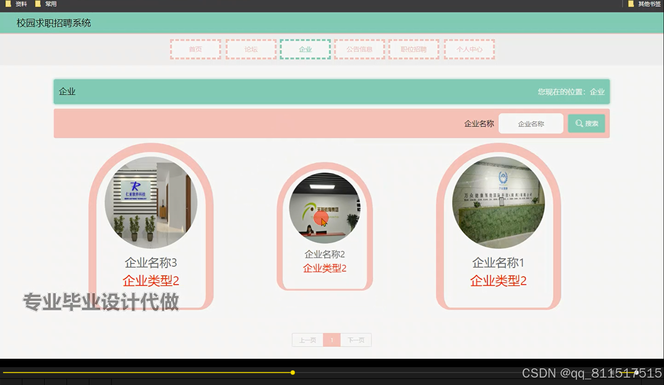Click the 常用 bookmarks folder icon
This screenshot has height=385, width=664.
pos(38,4)
